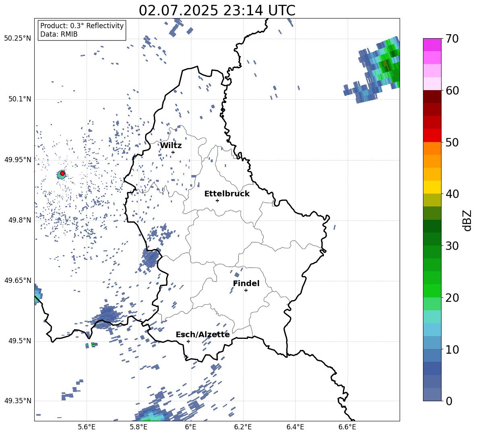Screen dimensions: 477x435
Task: Click the 6.6°E longitude label
Action: tap(347, 427)
